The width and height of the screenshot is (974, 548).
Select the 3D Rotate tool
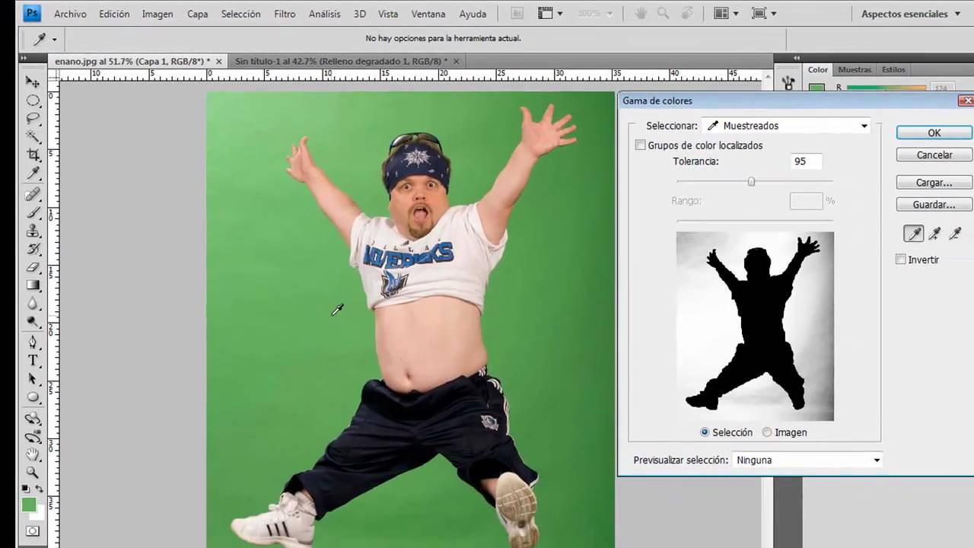[x=33, y=418]
